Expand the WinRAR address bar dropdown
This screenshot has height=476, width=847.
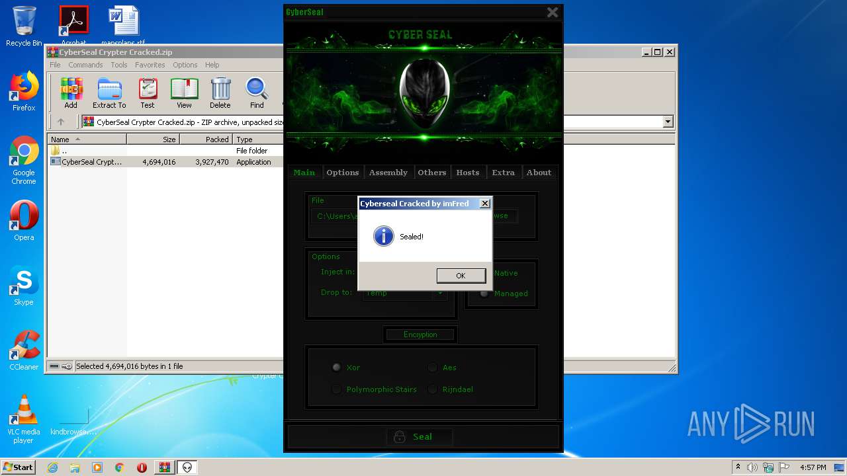[x=668, y=122]
